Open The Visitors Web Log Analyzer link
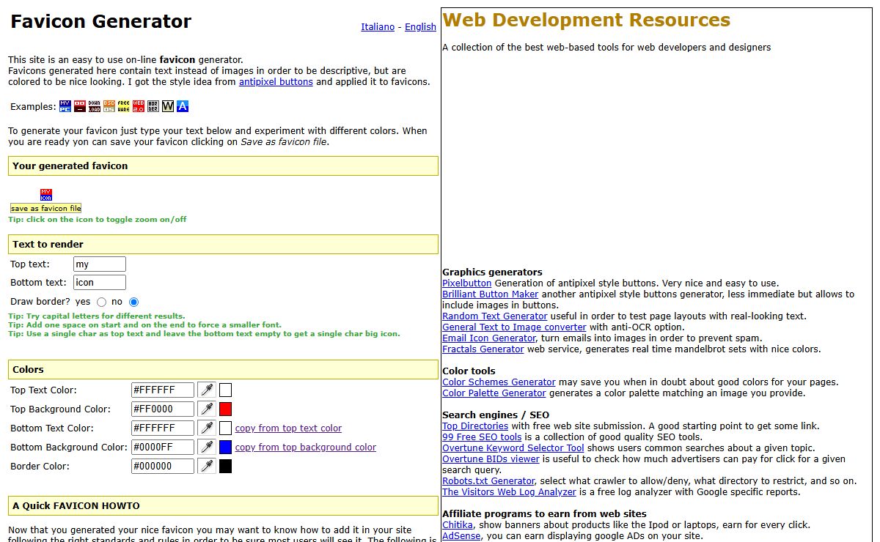Viewport: 880px width, 542px height. (509, 491)
